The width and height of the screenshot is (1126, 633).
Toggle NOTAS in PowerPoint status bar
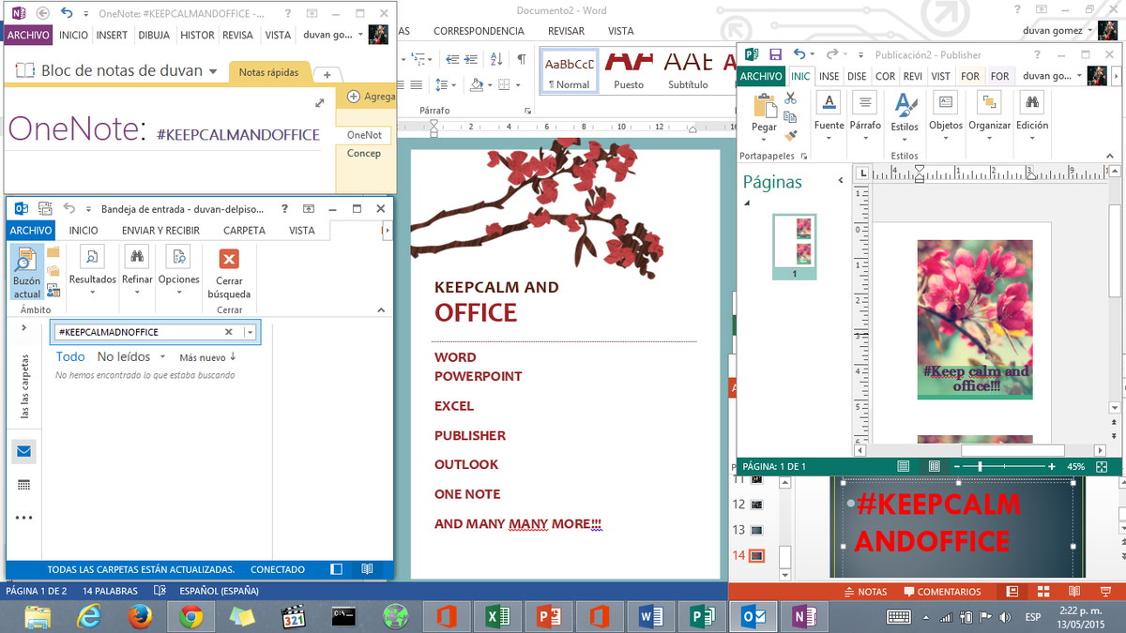pyautogui.click(x=866, y=592)
